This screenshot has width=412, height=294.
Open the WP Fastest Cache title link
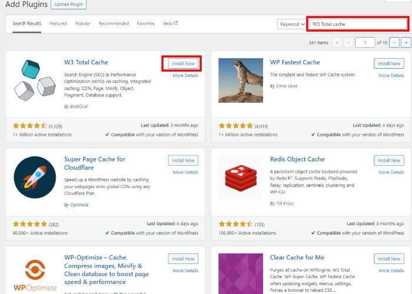(x=295, y=62)
